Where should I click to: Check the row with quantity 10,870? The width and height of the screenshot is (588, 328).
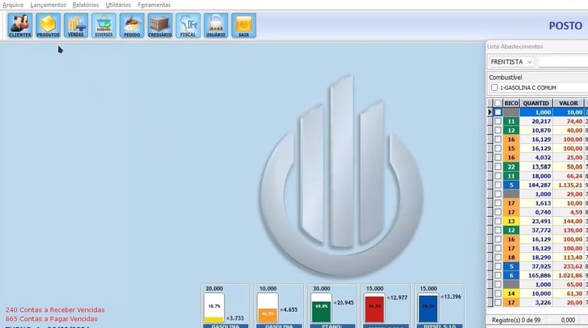tap(498, 130)
